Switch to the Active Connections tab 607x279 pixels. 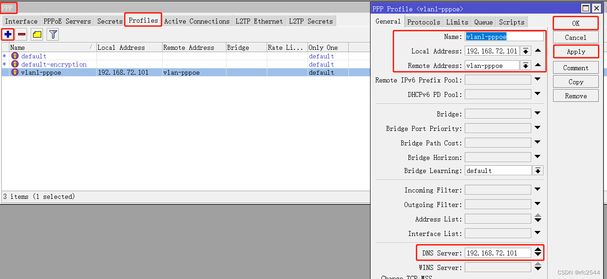pyautogui.click(x=197, y=21)
